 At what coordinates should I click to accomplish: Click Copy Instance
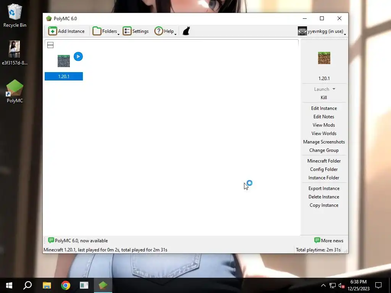pyautogui.click(x=324, y=205)
